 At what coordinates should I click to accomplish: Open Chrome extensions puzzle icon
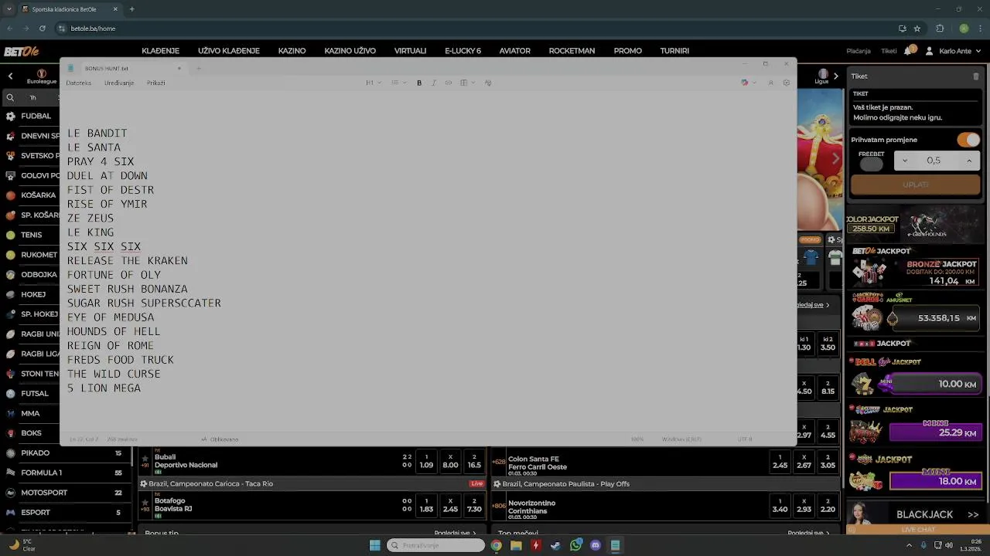coord(940,29)
